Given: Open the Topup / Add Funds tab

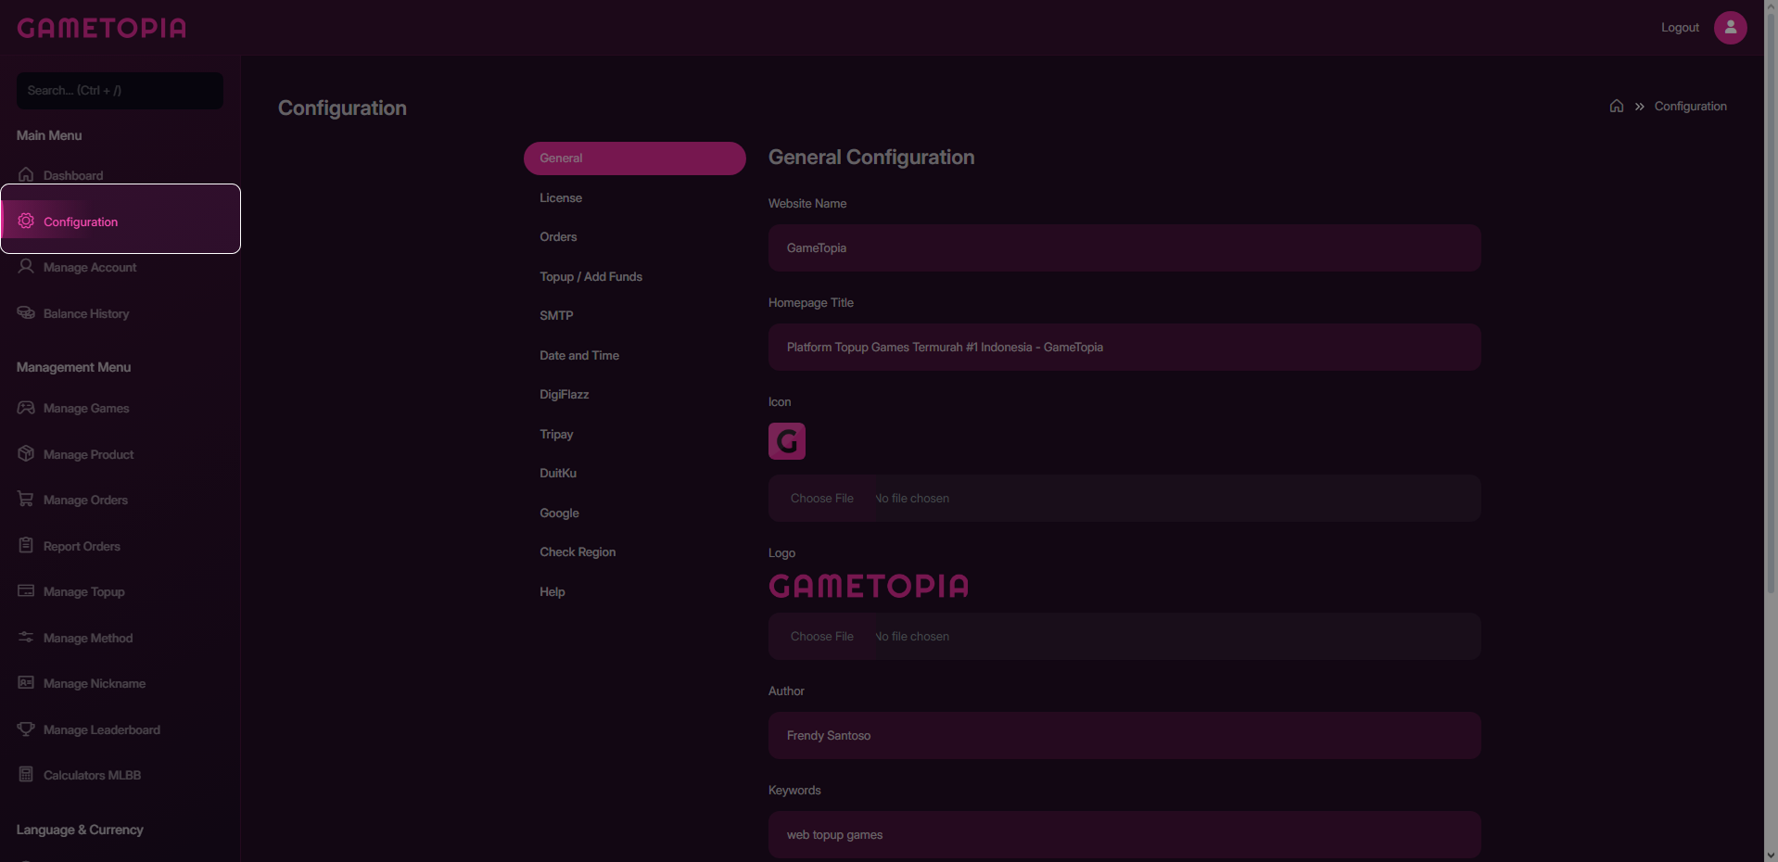Looking at the screenshot, I should [x=634, y=277].
